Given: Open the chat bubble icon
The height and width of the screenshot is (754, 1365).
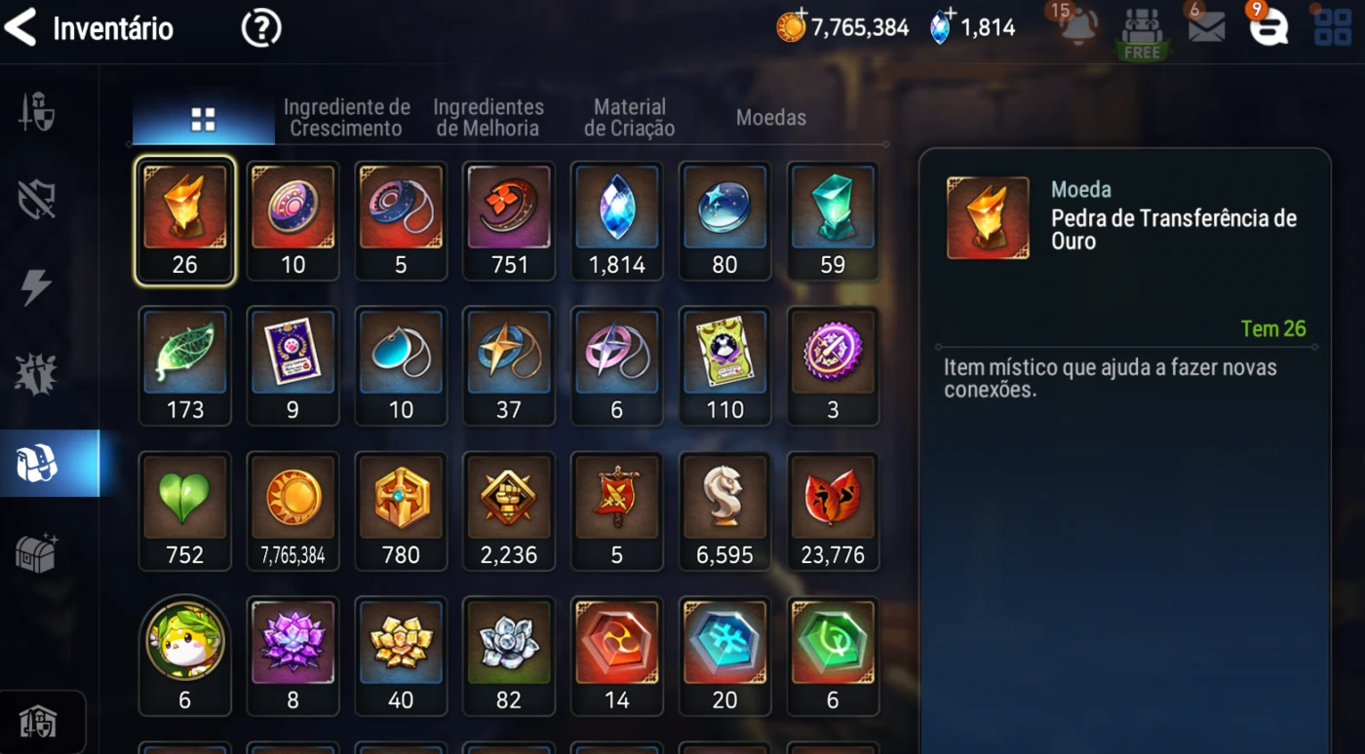Looking at the screenshot, I should [1268, 27].
